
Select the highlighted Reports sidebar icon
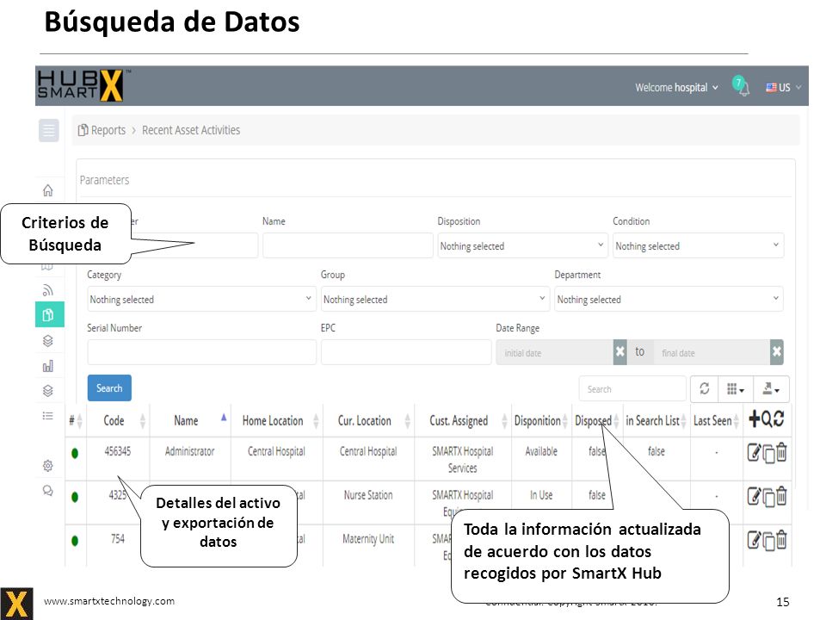50,315
